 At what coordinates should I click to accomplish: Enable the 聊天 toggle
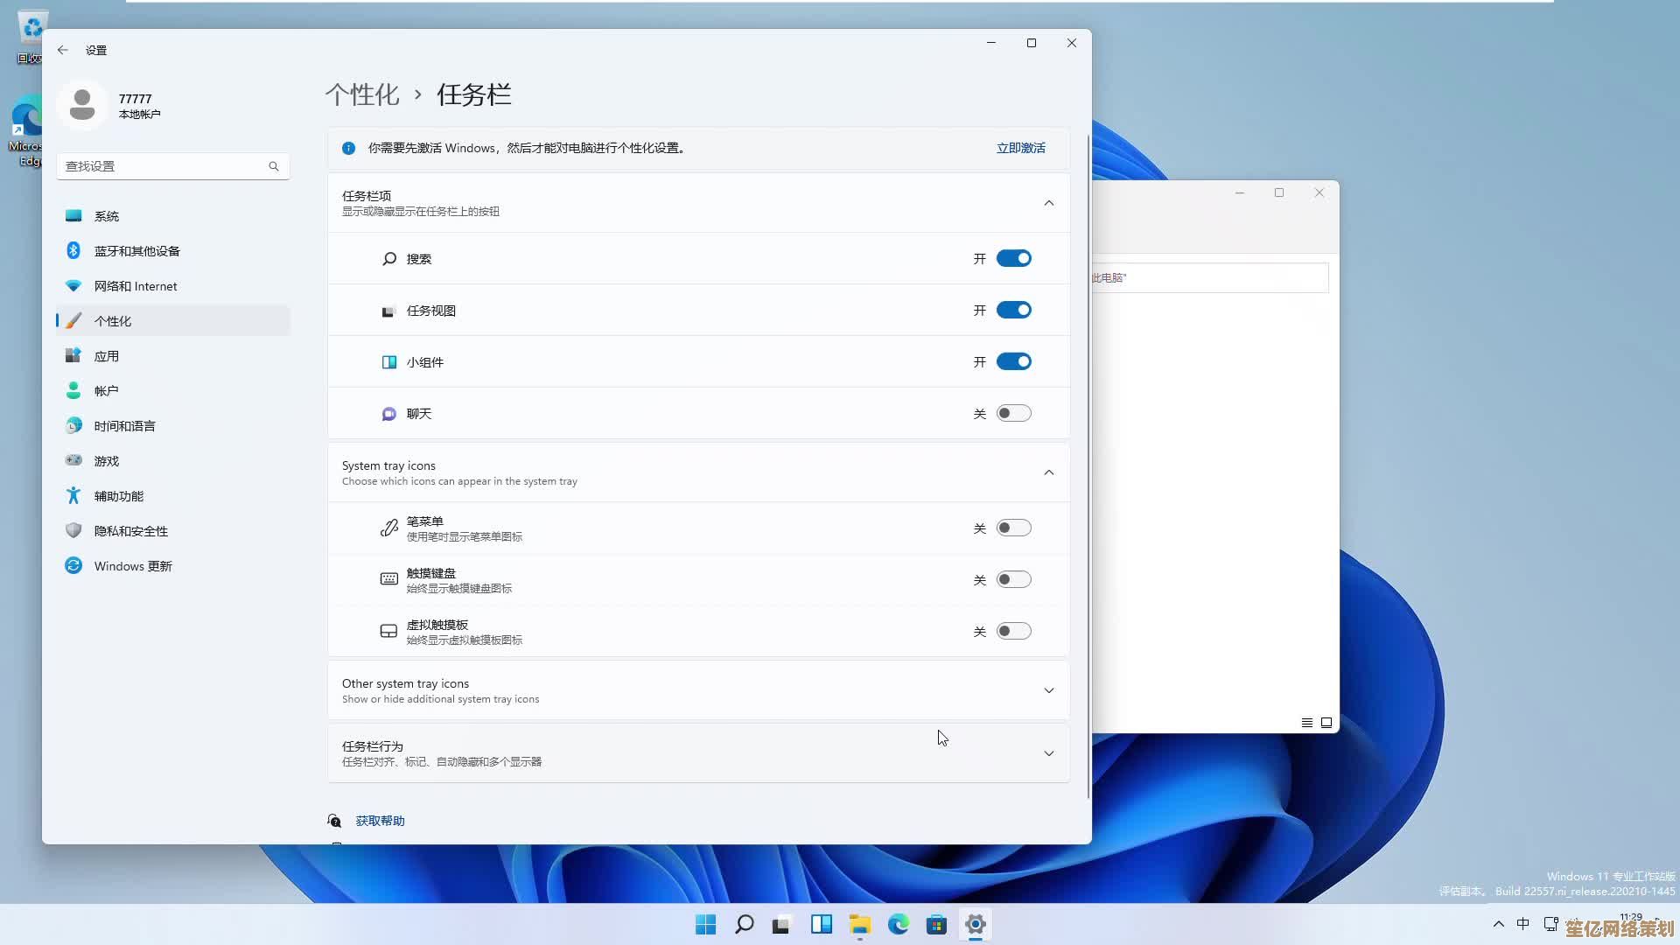(1014, 413)
